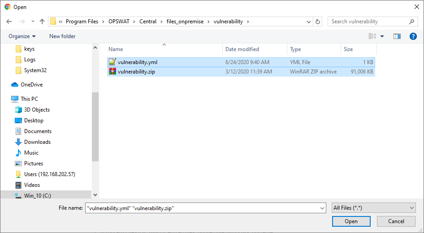Image resolution: width=424 pixels, height=233 pixels.
Task: Open Documents in navigation pane
Action: tap(38, 131)
